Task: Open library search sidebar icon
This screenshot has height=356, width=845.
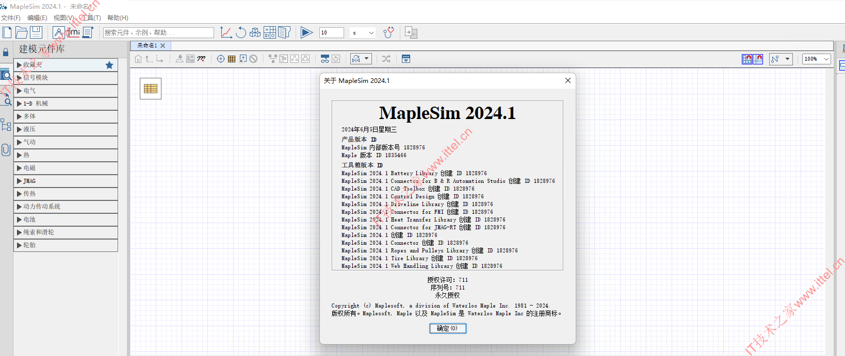Action: 6,75
